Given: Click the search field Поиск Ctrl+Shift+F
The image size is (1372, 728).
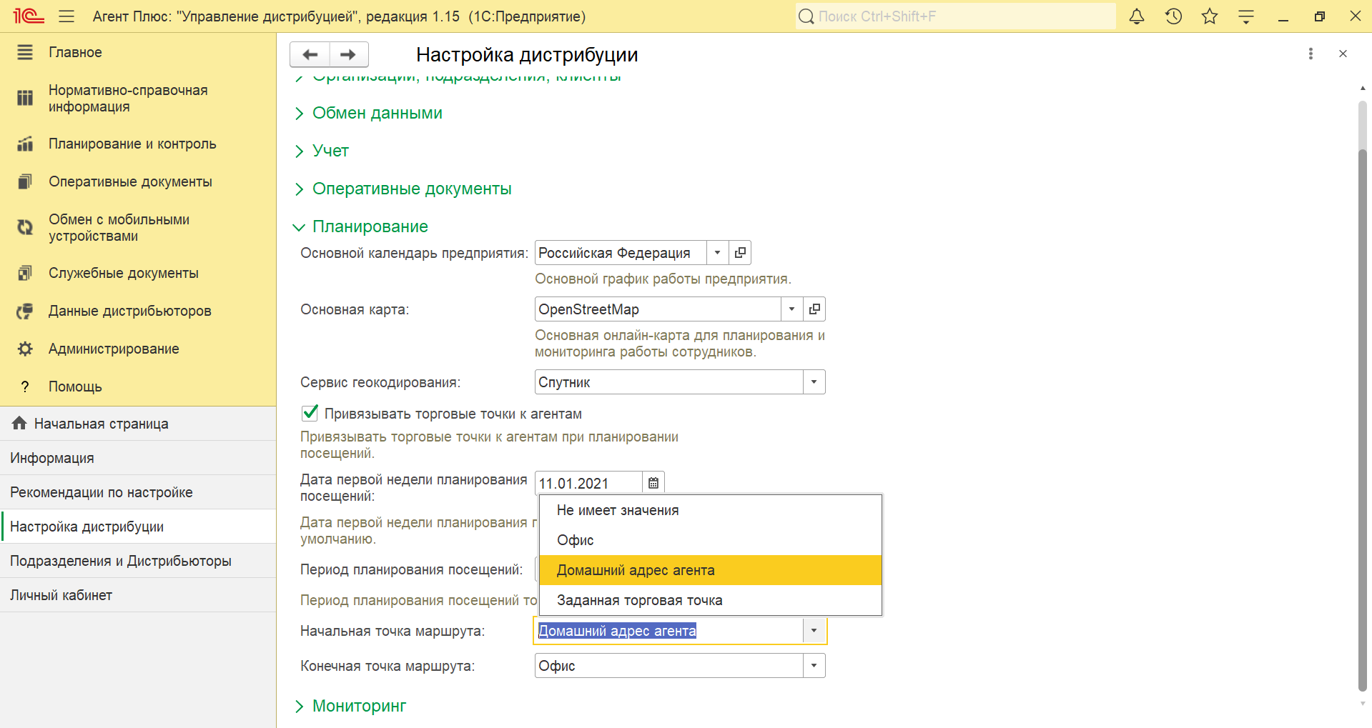Looking at the screenshot, I should coord(955,16).
